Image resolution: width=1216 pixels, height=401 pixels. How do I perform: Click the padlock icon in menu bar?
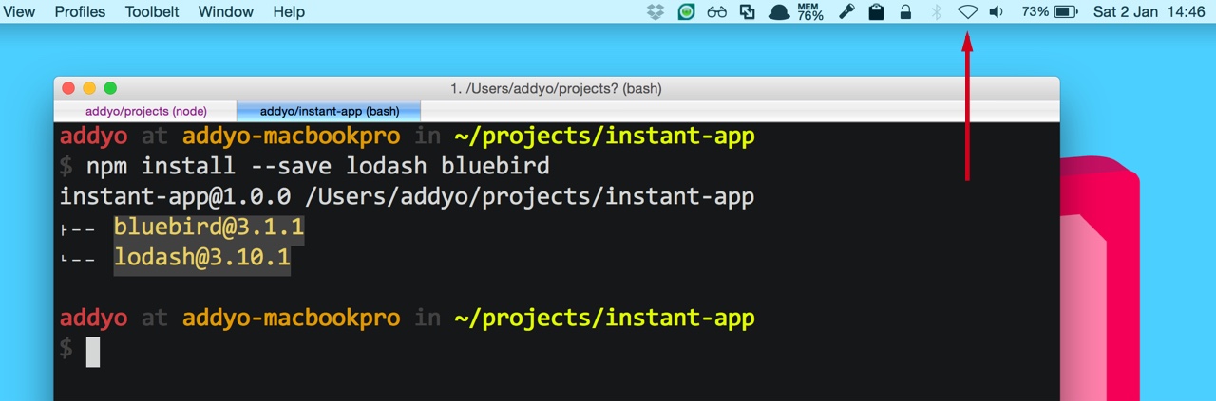(x=905, y=12)
